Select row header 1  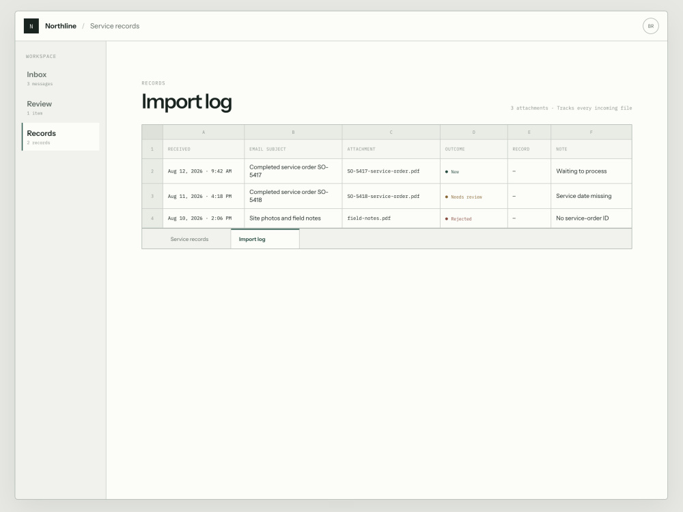tap(152, 150)
